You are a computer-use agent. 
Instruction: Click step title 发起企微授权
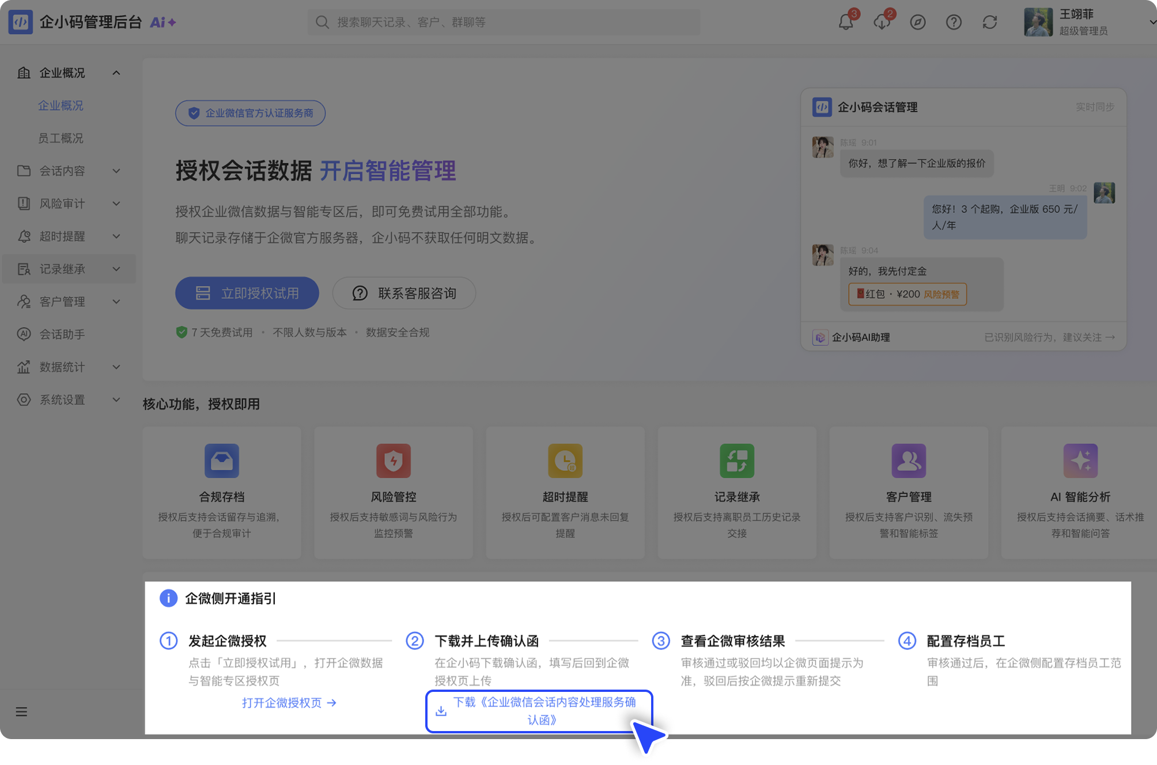[228, 641]
